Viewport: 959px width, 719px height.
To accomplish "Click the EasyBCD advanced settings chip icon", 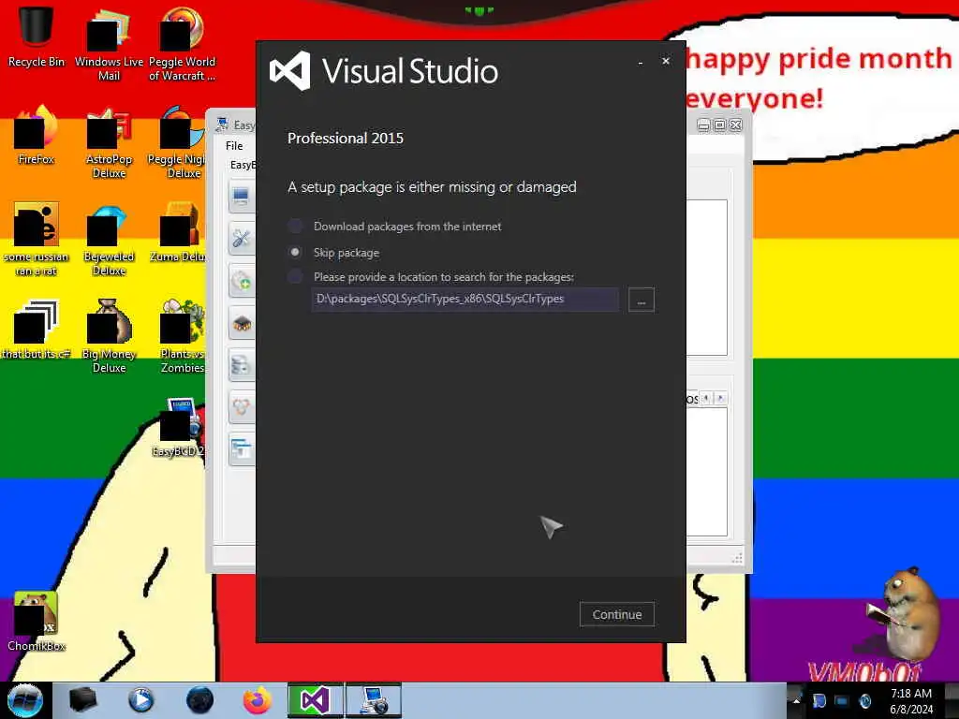I will [242, 323].
